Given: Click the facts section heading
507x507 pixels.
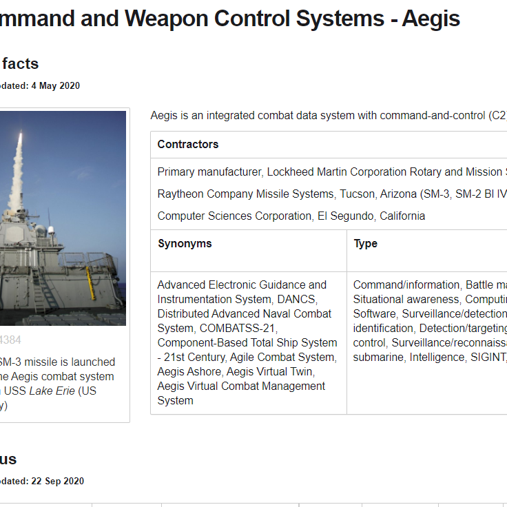Looking at the screenshot, I should tap(19, 63).
